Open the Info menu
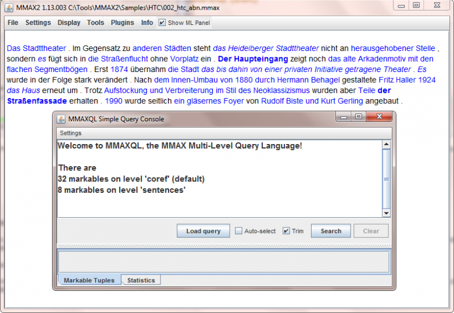Image resolution: width=454 pixels, height=313 pixels. point(147,23)
